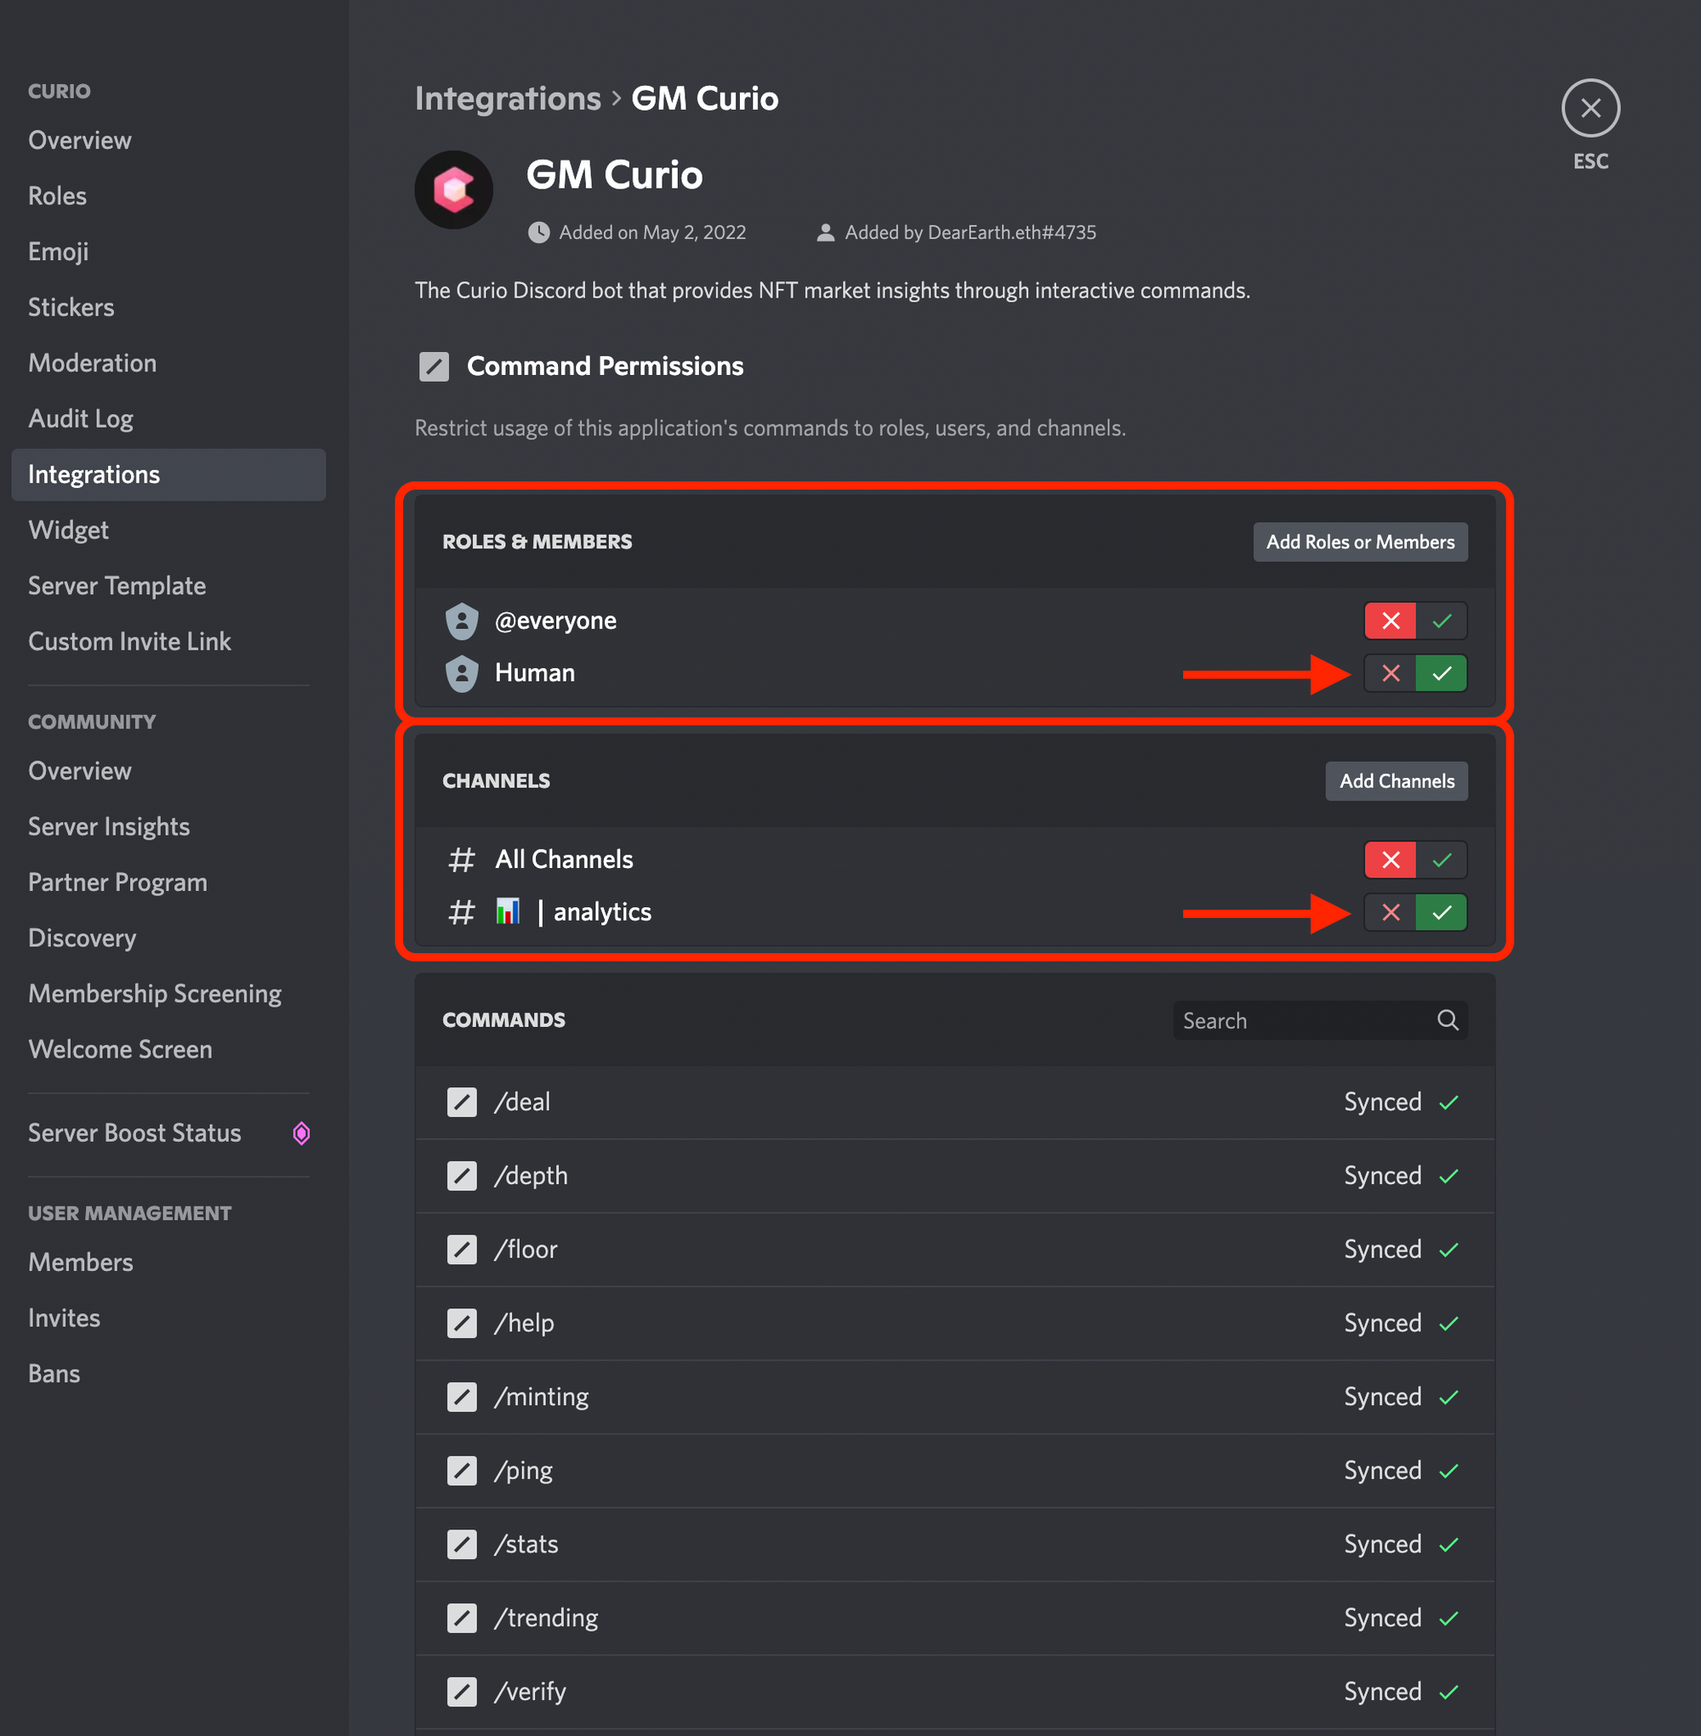Allow the Human role with green check

pos(1441,673)
